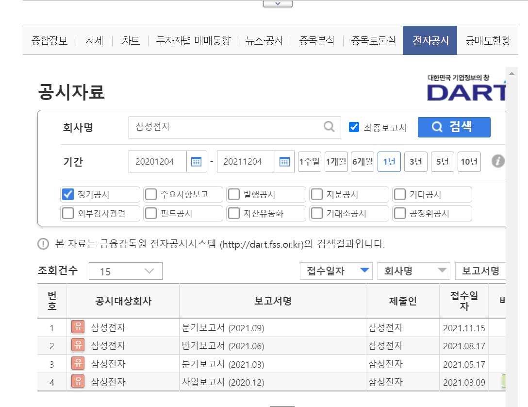The image size is (528, 407).
Task: Sort results by 보고서명
Action: pyautogui.click(x=480, y=271)
